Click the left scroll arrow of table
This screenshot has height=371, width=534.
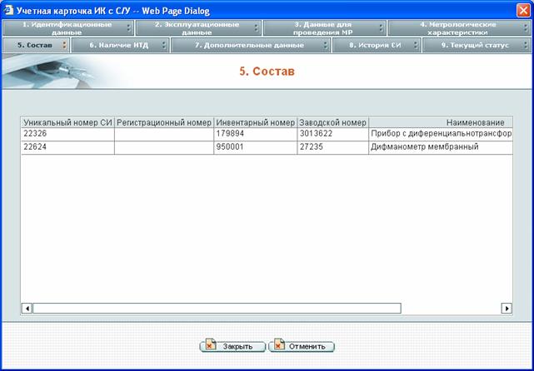pos(27,309)
